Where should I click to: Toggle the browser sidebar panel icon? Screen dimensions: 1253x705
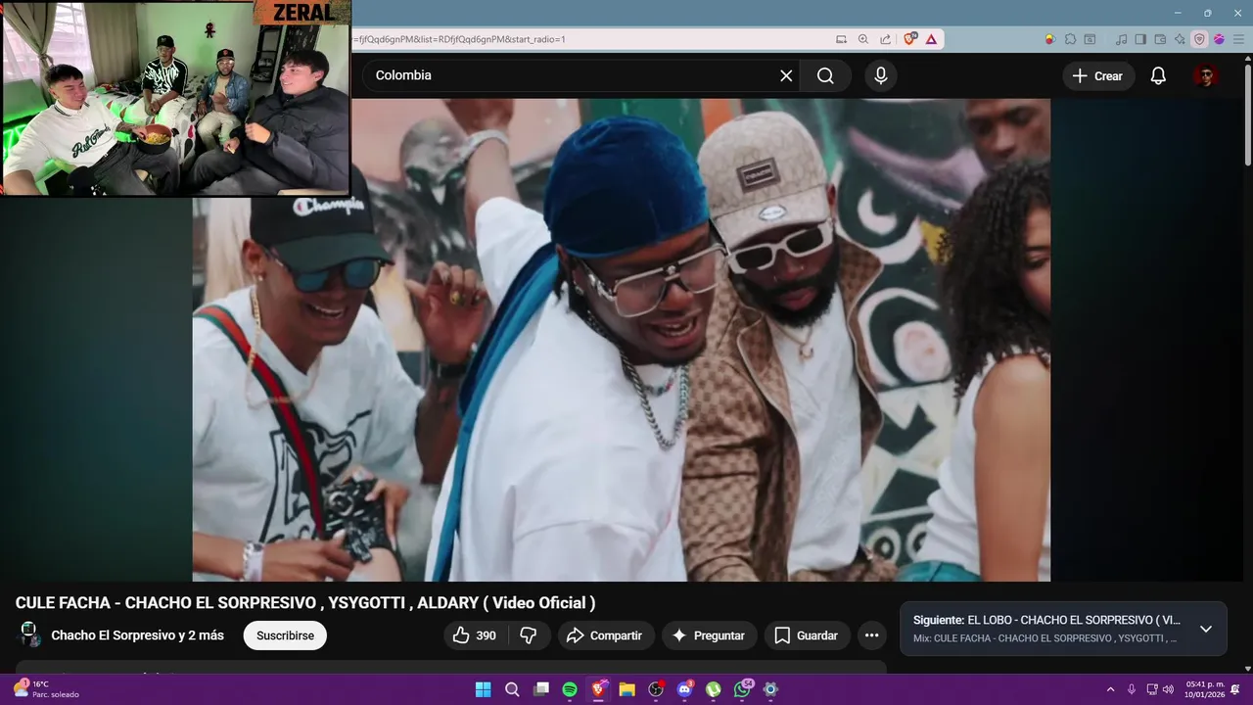tap(1140, 39)
